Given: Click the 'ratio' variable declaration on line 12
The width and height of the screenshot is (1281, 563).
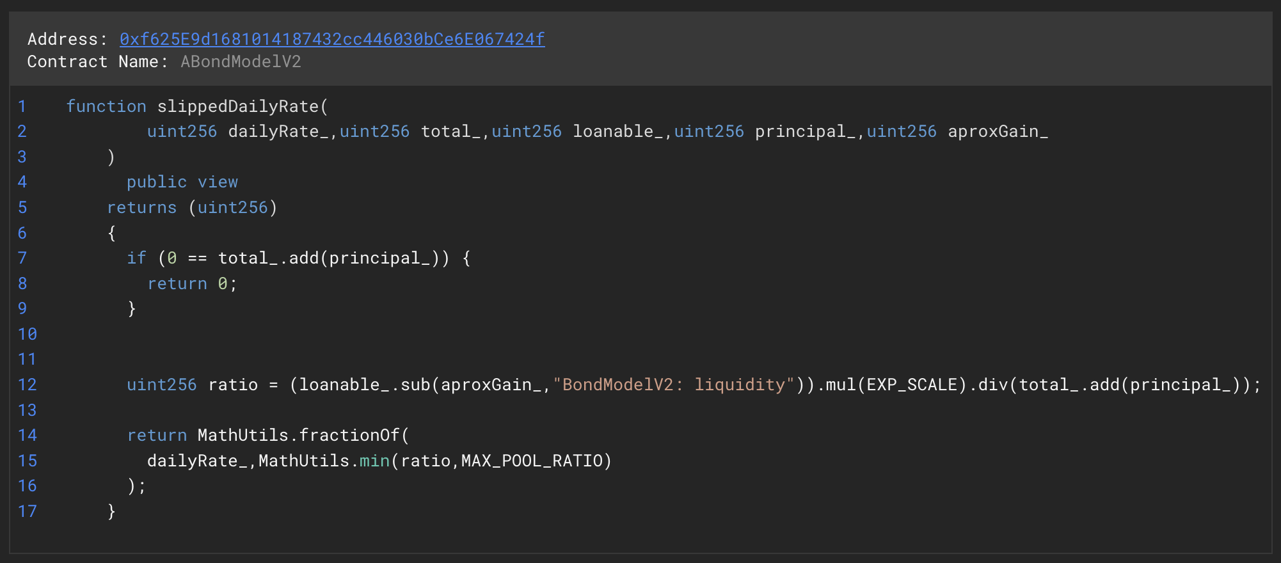Looking at the screenshot, I should pos(233,385).
